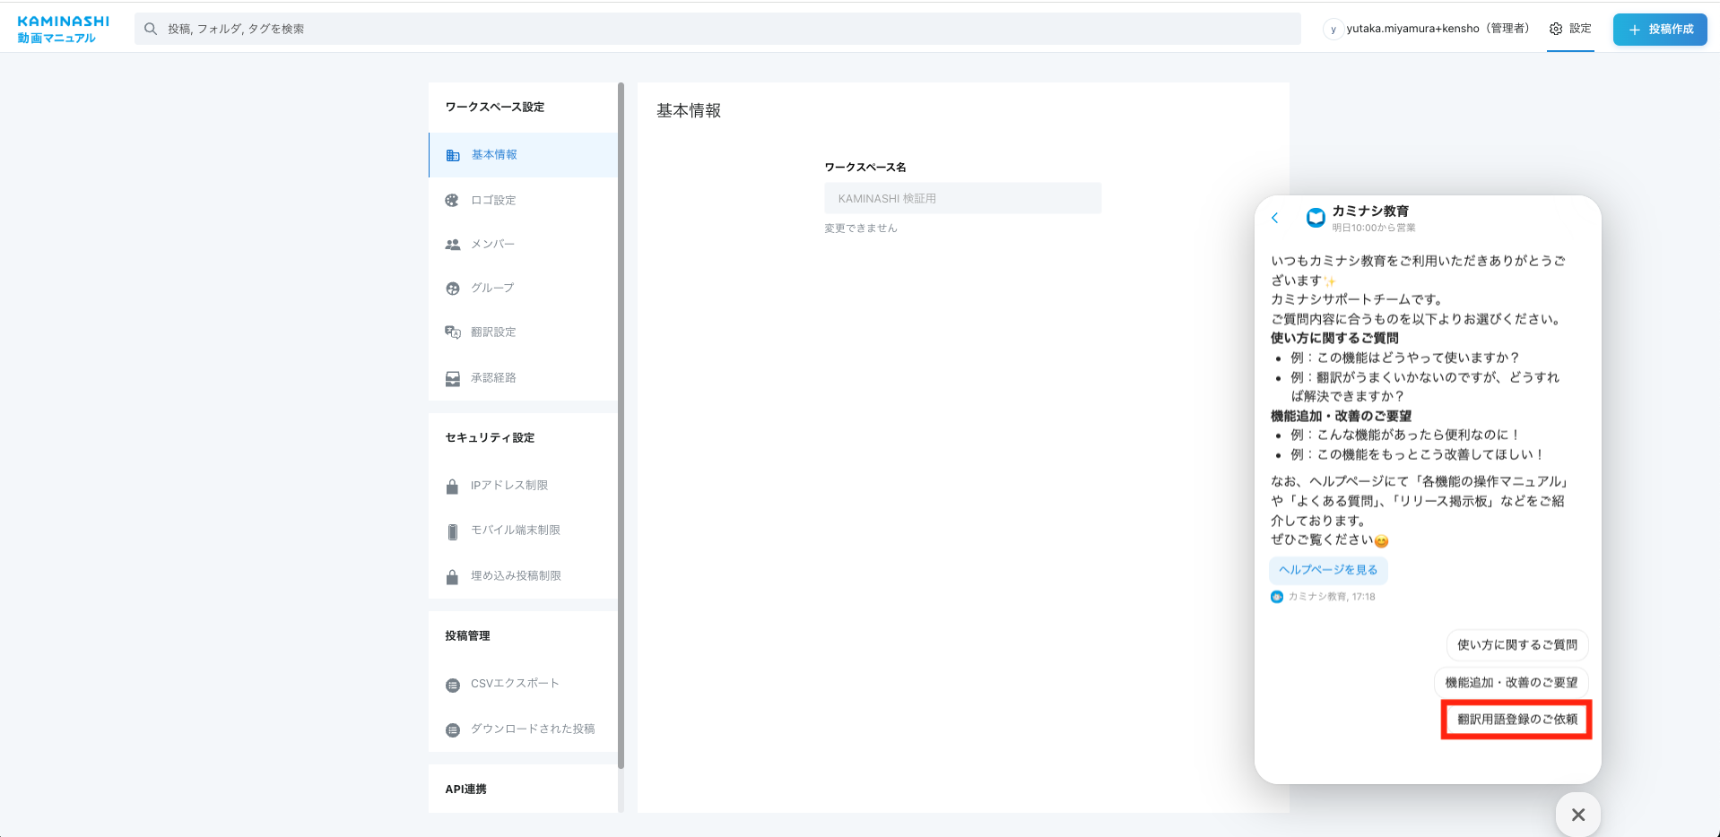Click the カミナシ教育 chat title
This screenshot has height=837, width=1720.
point(1370,211)
